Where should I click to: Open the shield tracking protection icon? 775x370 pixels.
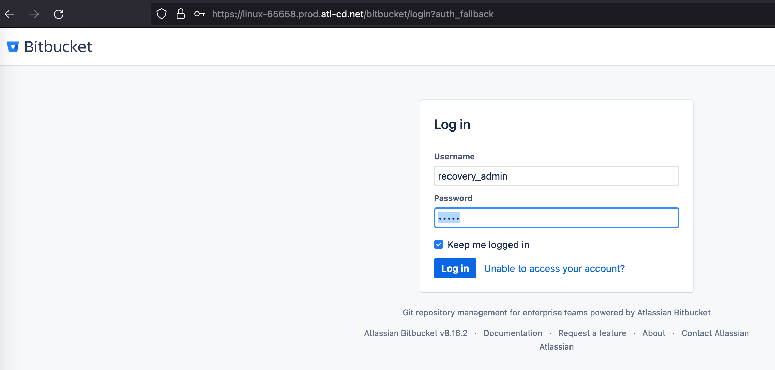162,14
